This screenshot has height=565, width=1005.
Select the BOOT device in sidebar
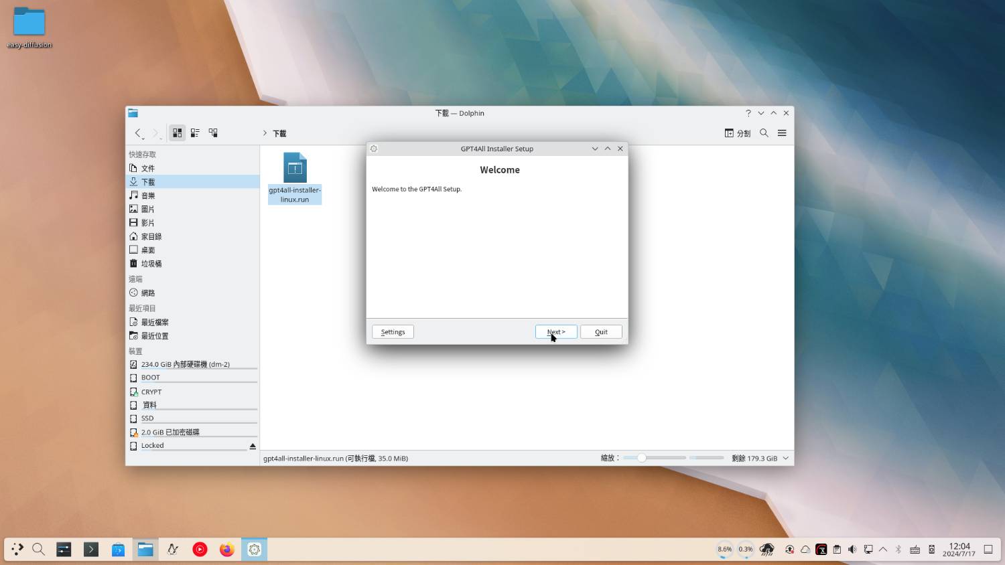193,378
